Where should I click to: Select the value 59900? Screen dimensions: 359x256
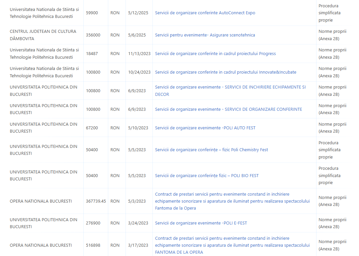pyautogui.click(x=92, y=13)
